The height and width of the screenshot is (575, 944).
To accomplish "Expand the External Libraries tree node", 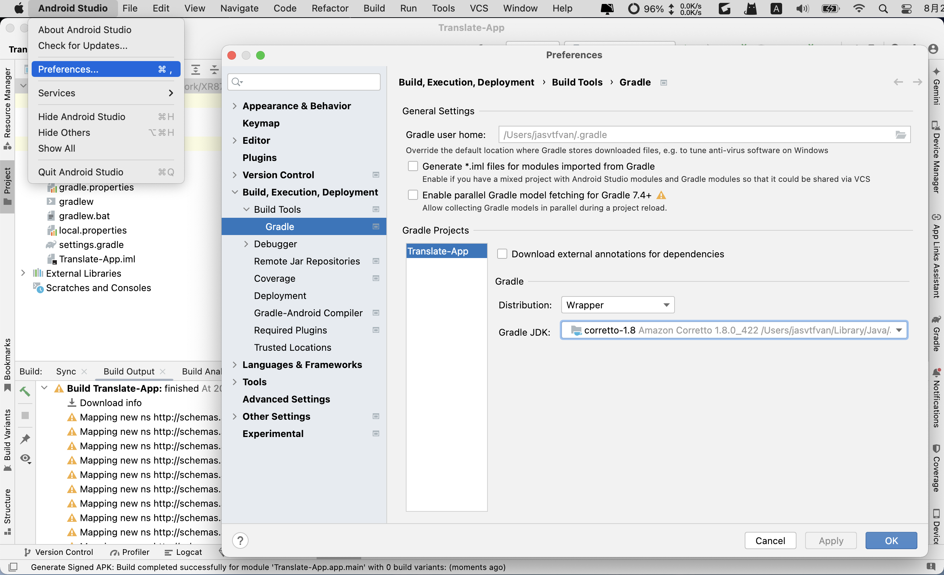I will [23, 273].
